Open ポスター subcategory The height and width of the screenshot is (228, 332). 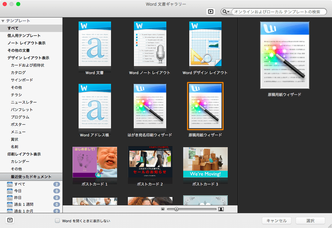click(31, 125)
